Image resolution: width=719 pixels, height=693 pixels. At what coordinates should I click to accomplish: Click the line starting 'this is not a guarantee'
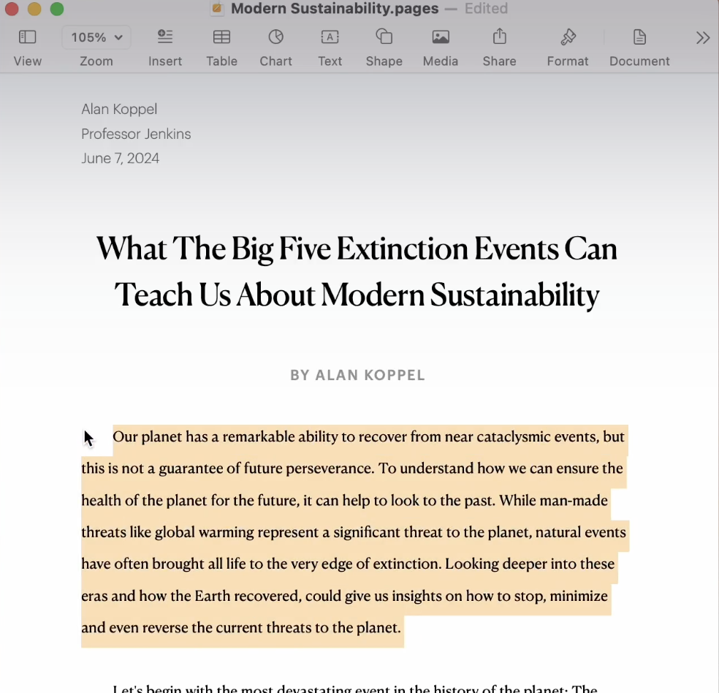coord(352,469)
